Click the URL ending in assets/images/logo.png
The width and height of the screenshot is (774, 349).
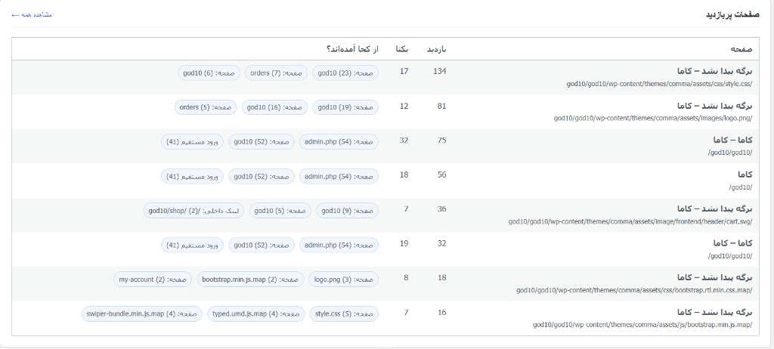pyautogui.click(x=653, y=119)
